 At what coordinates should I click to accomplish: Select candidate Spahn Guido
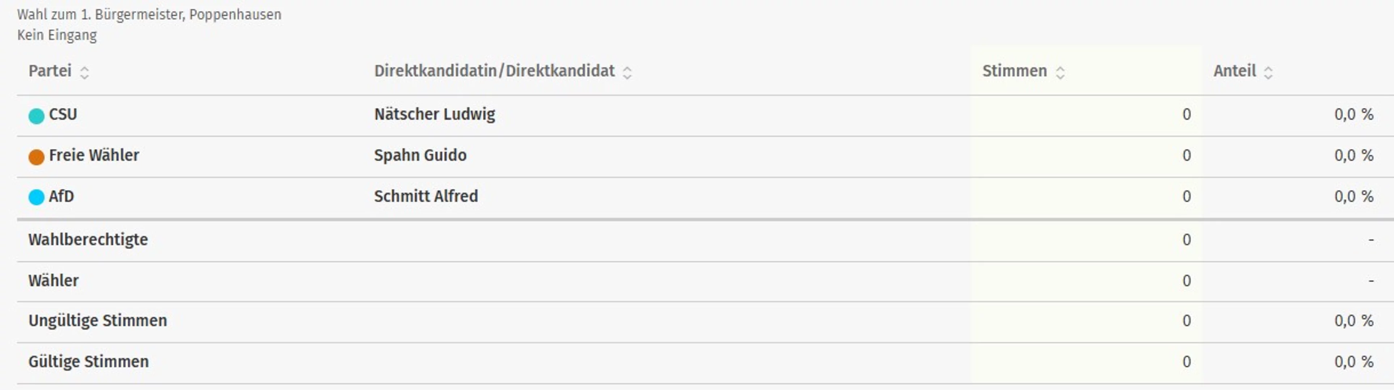tap(420, 156)
